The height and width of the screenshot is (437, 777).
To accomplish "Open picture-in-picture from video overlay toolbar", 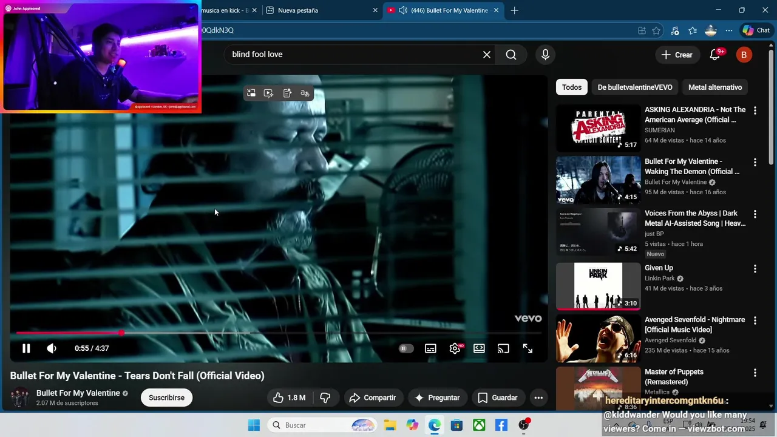I will pos(251,93).
